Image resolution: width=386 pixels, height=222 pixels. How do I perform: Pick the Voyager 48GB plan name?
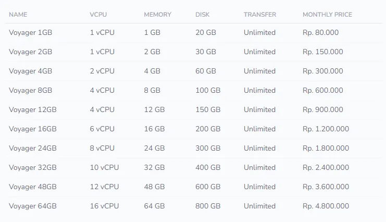click(x=33, y=187)
